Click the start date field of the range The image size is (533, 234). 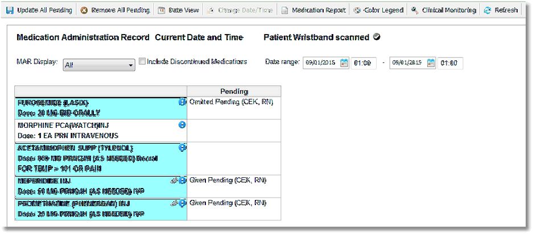click(x=321, y=63)
